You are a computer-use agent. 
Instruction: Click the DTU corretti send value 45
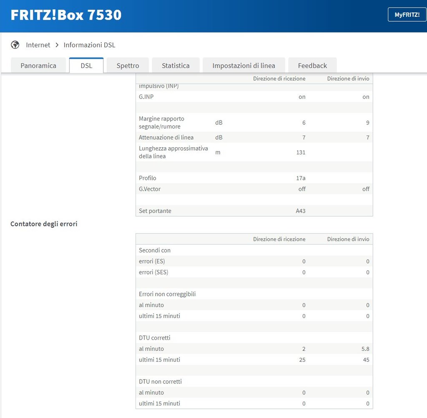pos(366,360)
